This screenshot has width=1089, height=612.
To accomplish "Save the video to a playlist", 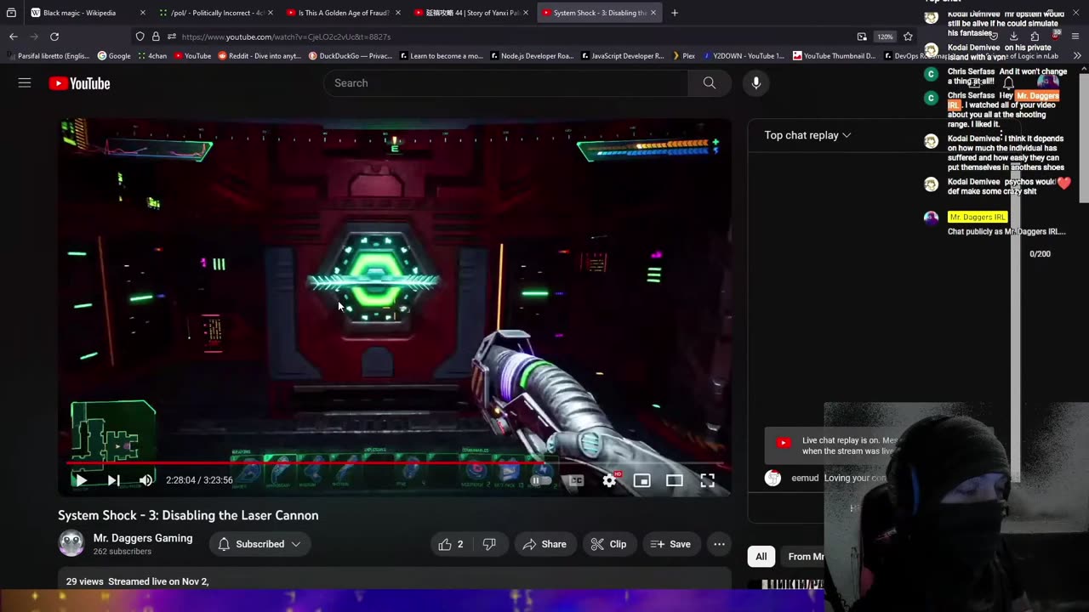I will coord(670,544).
